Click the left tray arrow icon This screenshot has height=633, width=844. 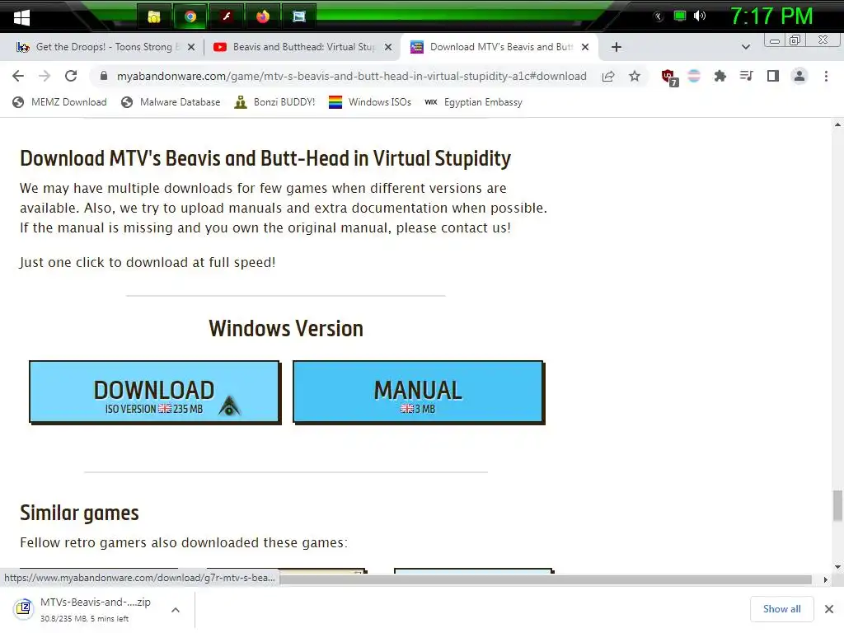[658, 16]
